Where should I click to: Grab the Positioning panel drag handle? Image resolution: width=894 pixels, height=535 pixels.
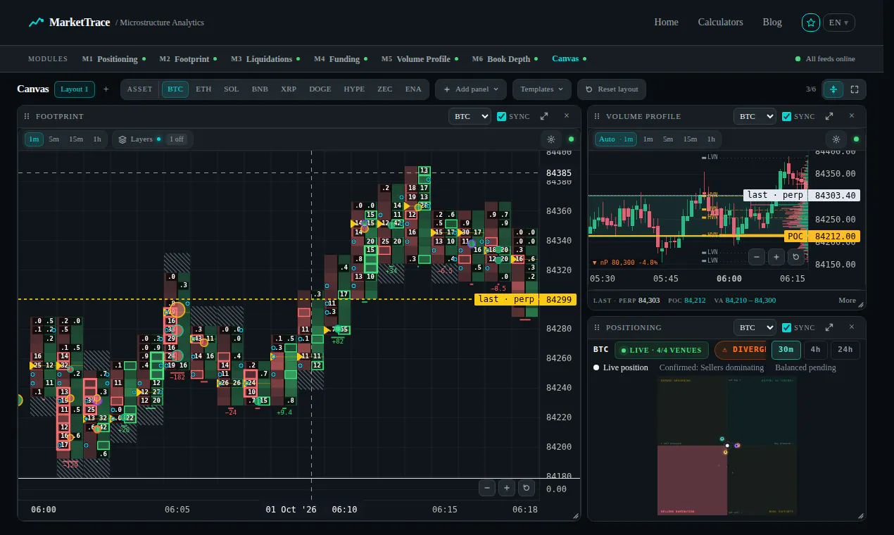click(597, 328)
